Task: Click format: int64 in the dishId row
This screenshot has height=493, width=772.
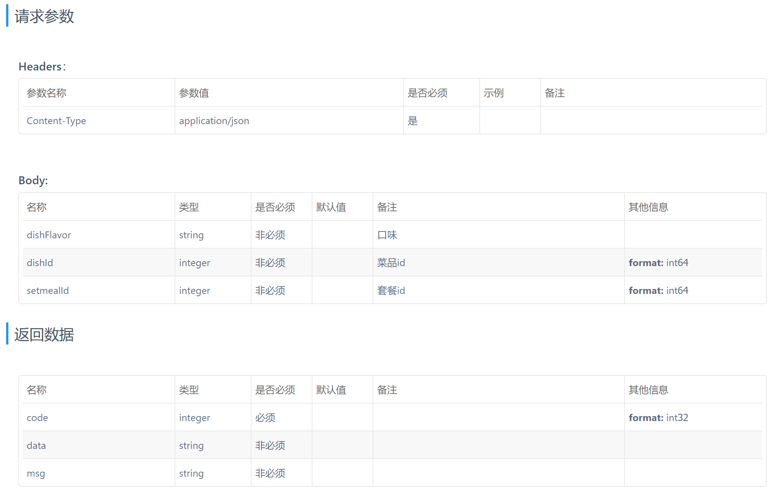Action: 658,263
